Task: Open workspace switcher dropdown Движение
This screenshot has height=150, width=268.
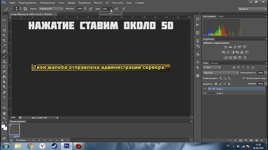Action: [x=252, y=9]
